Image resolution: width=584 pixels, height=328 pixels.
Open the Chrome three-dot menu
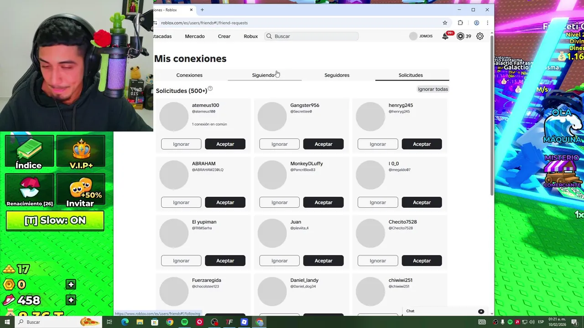click(x=487, y=23)
